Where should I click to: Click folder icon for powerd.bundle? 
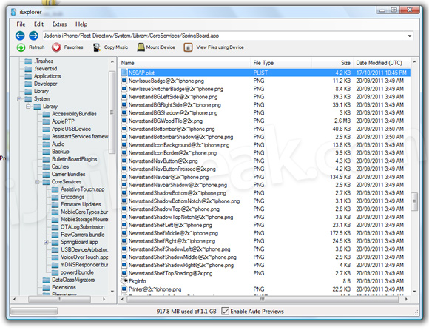tap(55, 272)
